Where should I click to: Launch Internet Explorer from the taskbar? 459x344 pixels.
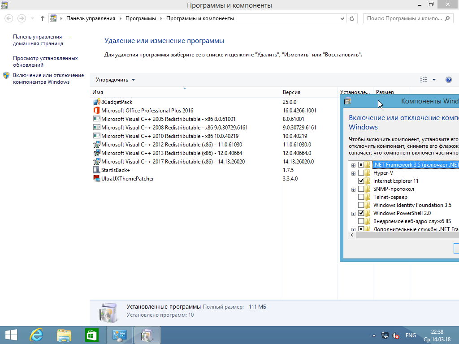[37, 335]
